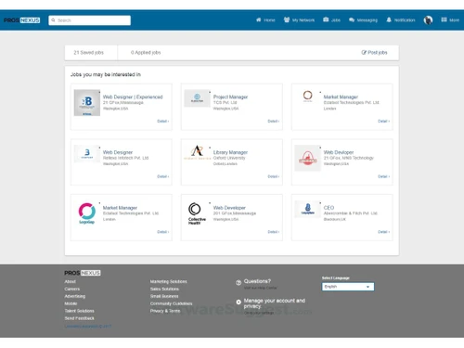Image resolution: width=464 pixels, height=348 pixels.
Task: Click the Questions? help icon
Action: pyautogui.click(x=238, y=283)
